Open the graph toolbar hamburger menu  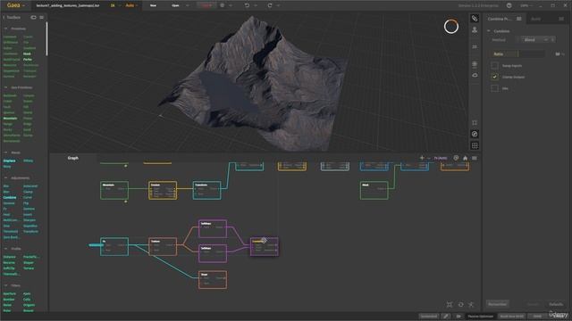pyautogui.click(x=475, y=158)
